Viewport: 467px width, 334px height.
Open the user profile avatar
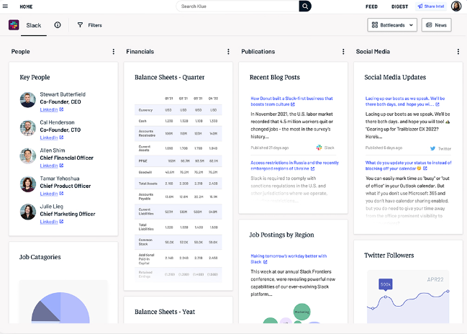point(456,6)
